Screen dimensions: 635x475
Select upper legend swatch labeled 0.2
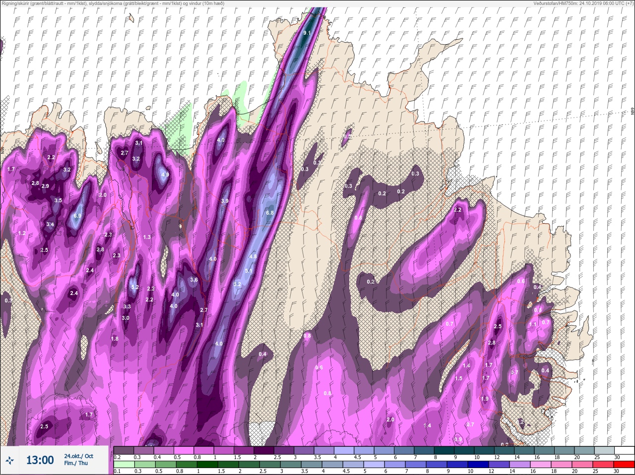click(124, 450)
